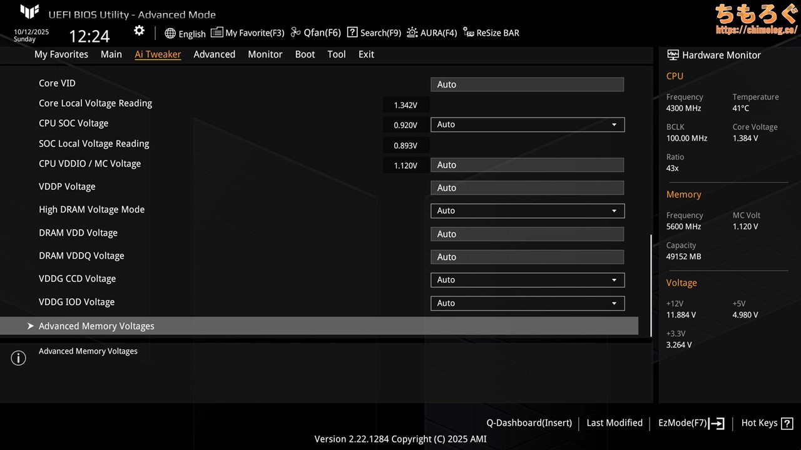
Task: Open AURA(F4) lighting icon
Action: 412,32
